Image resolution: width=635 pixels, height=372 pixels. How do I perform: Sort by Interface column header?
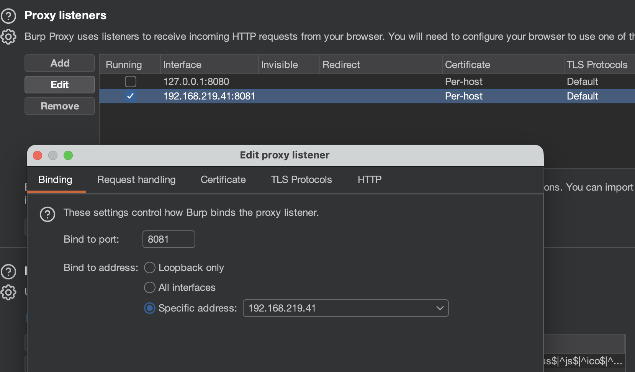click(209, 65)
